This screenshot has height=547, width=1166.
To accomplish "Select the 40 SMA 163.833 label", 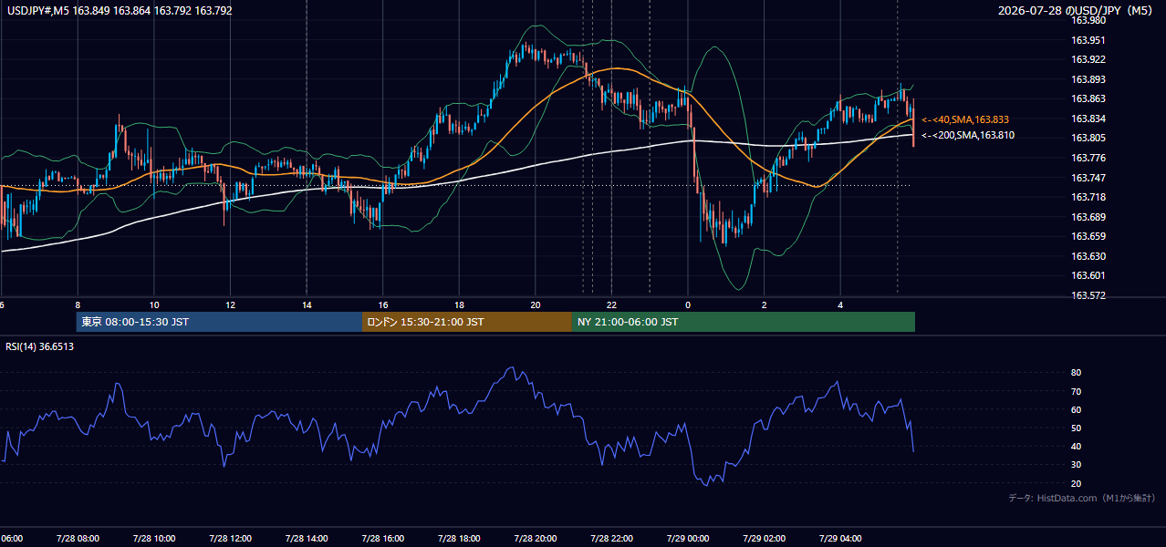I will [964, 119].
